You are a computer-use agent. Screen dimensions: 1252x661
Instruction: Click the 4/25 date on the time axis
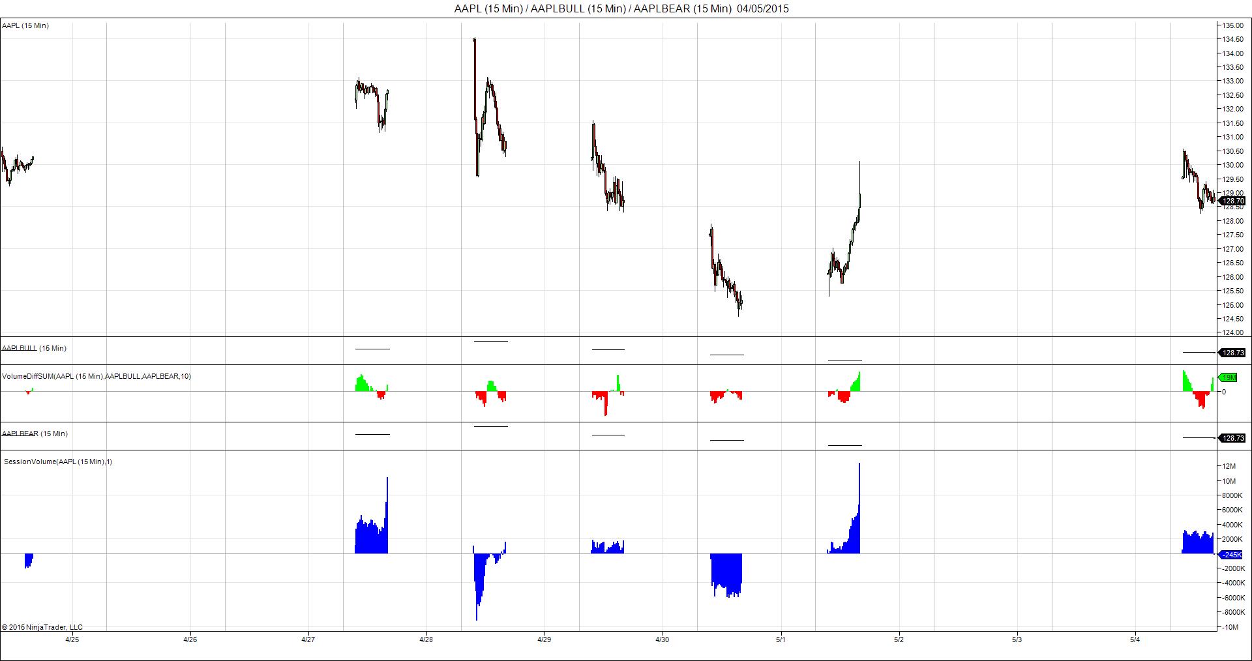72,639
